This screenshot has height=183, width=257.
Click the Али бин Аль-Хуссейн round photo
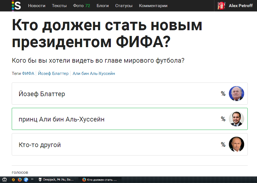tap(236, 119)
